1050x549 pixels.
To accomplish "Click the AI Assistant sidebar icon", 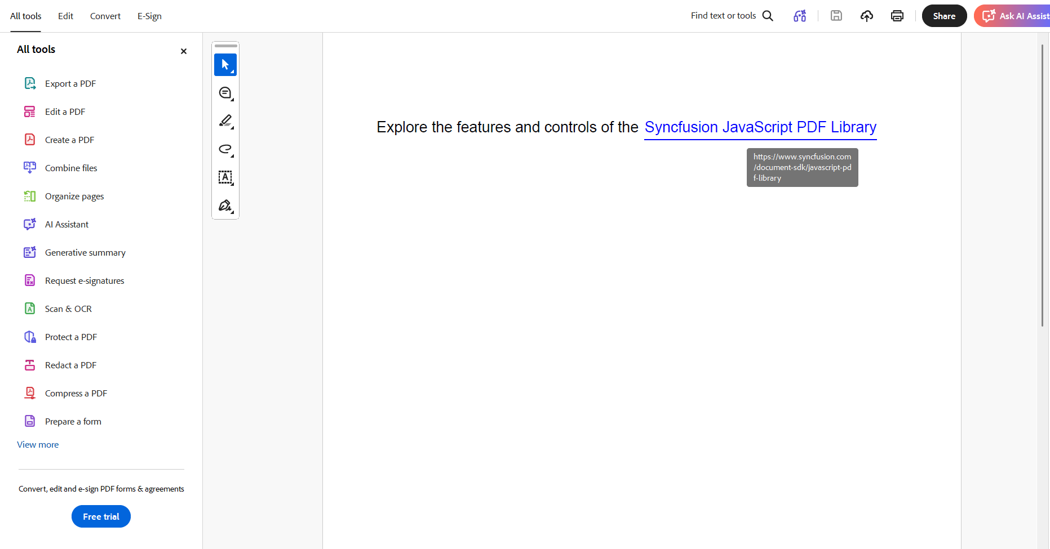I will 30,224.
